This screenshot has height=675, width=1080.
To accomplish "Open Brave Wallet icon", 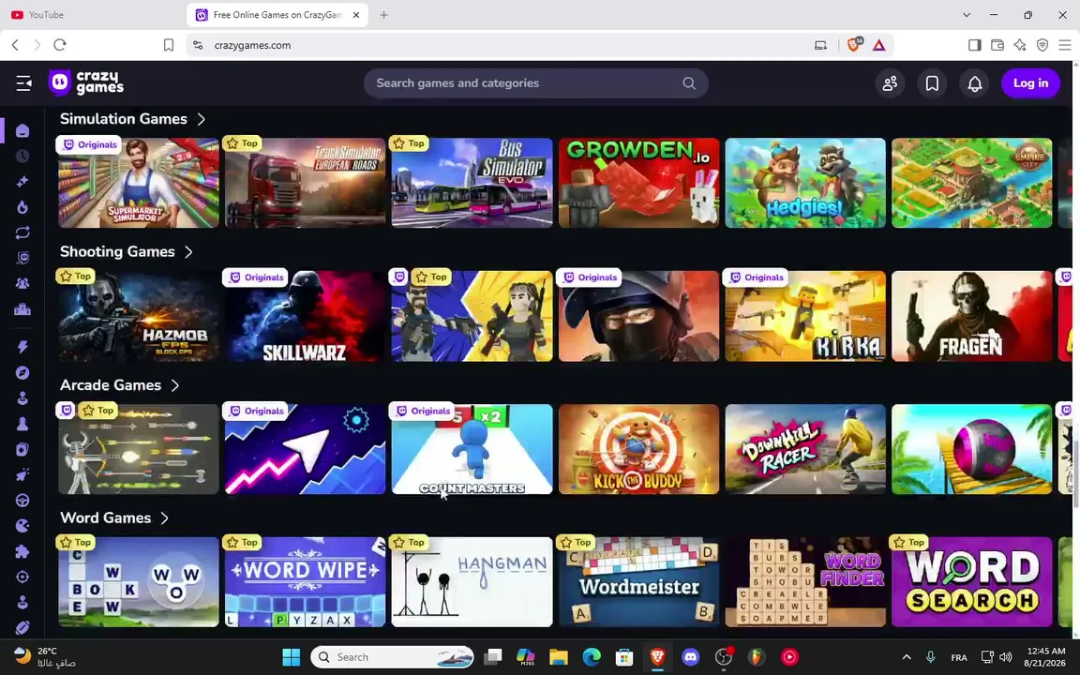I will pyautogui.click(x=997, y=45).
